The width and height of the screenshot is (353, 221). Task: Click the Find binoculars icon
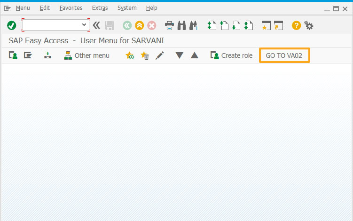tap(182, 25)
